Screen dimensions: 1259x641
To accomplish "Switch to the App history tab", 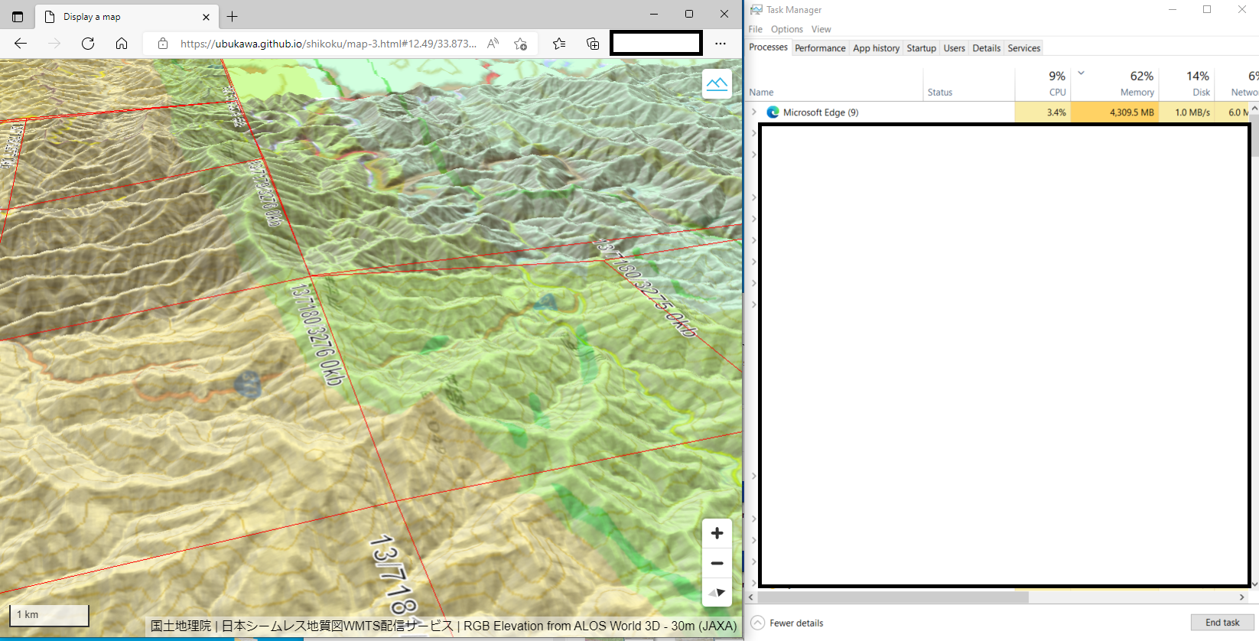I will tap(877, 48).
